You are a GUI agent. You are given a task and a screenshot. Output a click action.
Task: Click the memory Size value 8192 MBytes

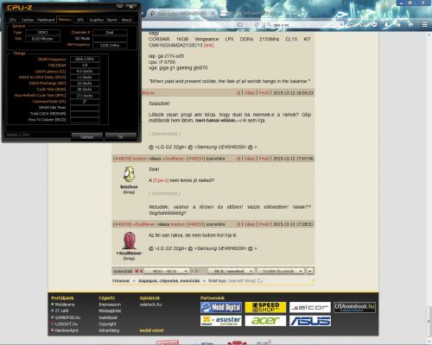pos(42,39)
